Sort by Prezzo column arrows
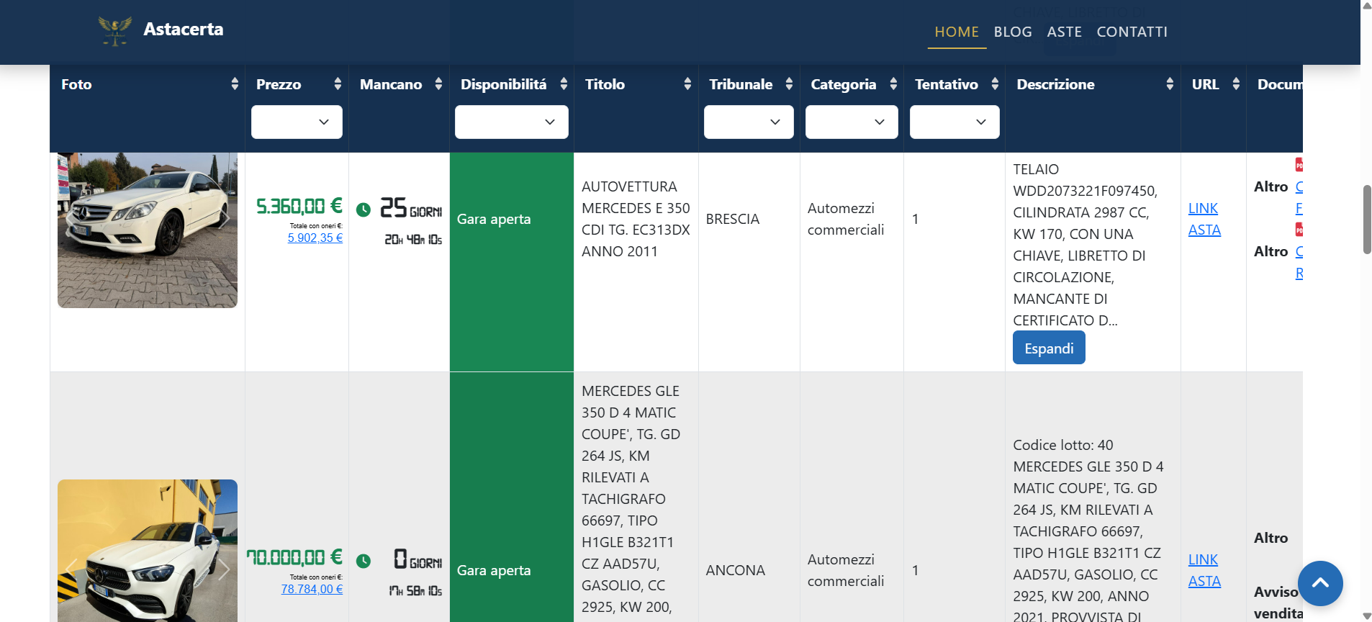Screen dimensions: 1372x622 pos(338,84)
